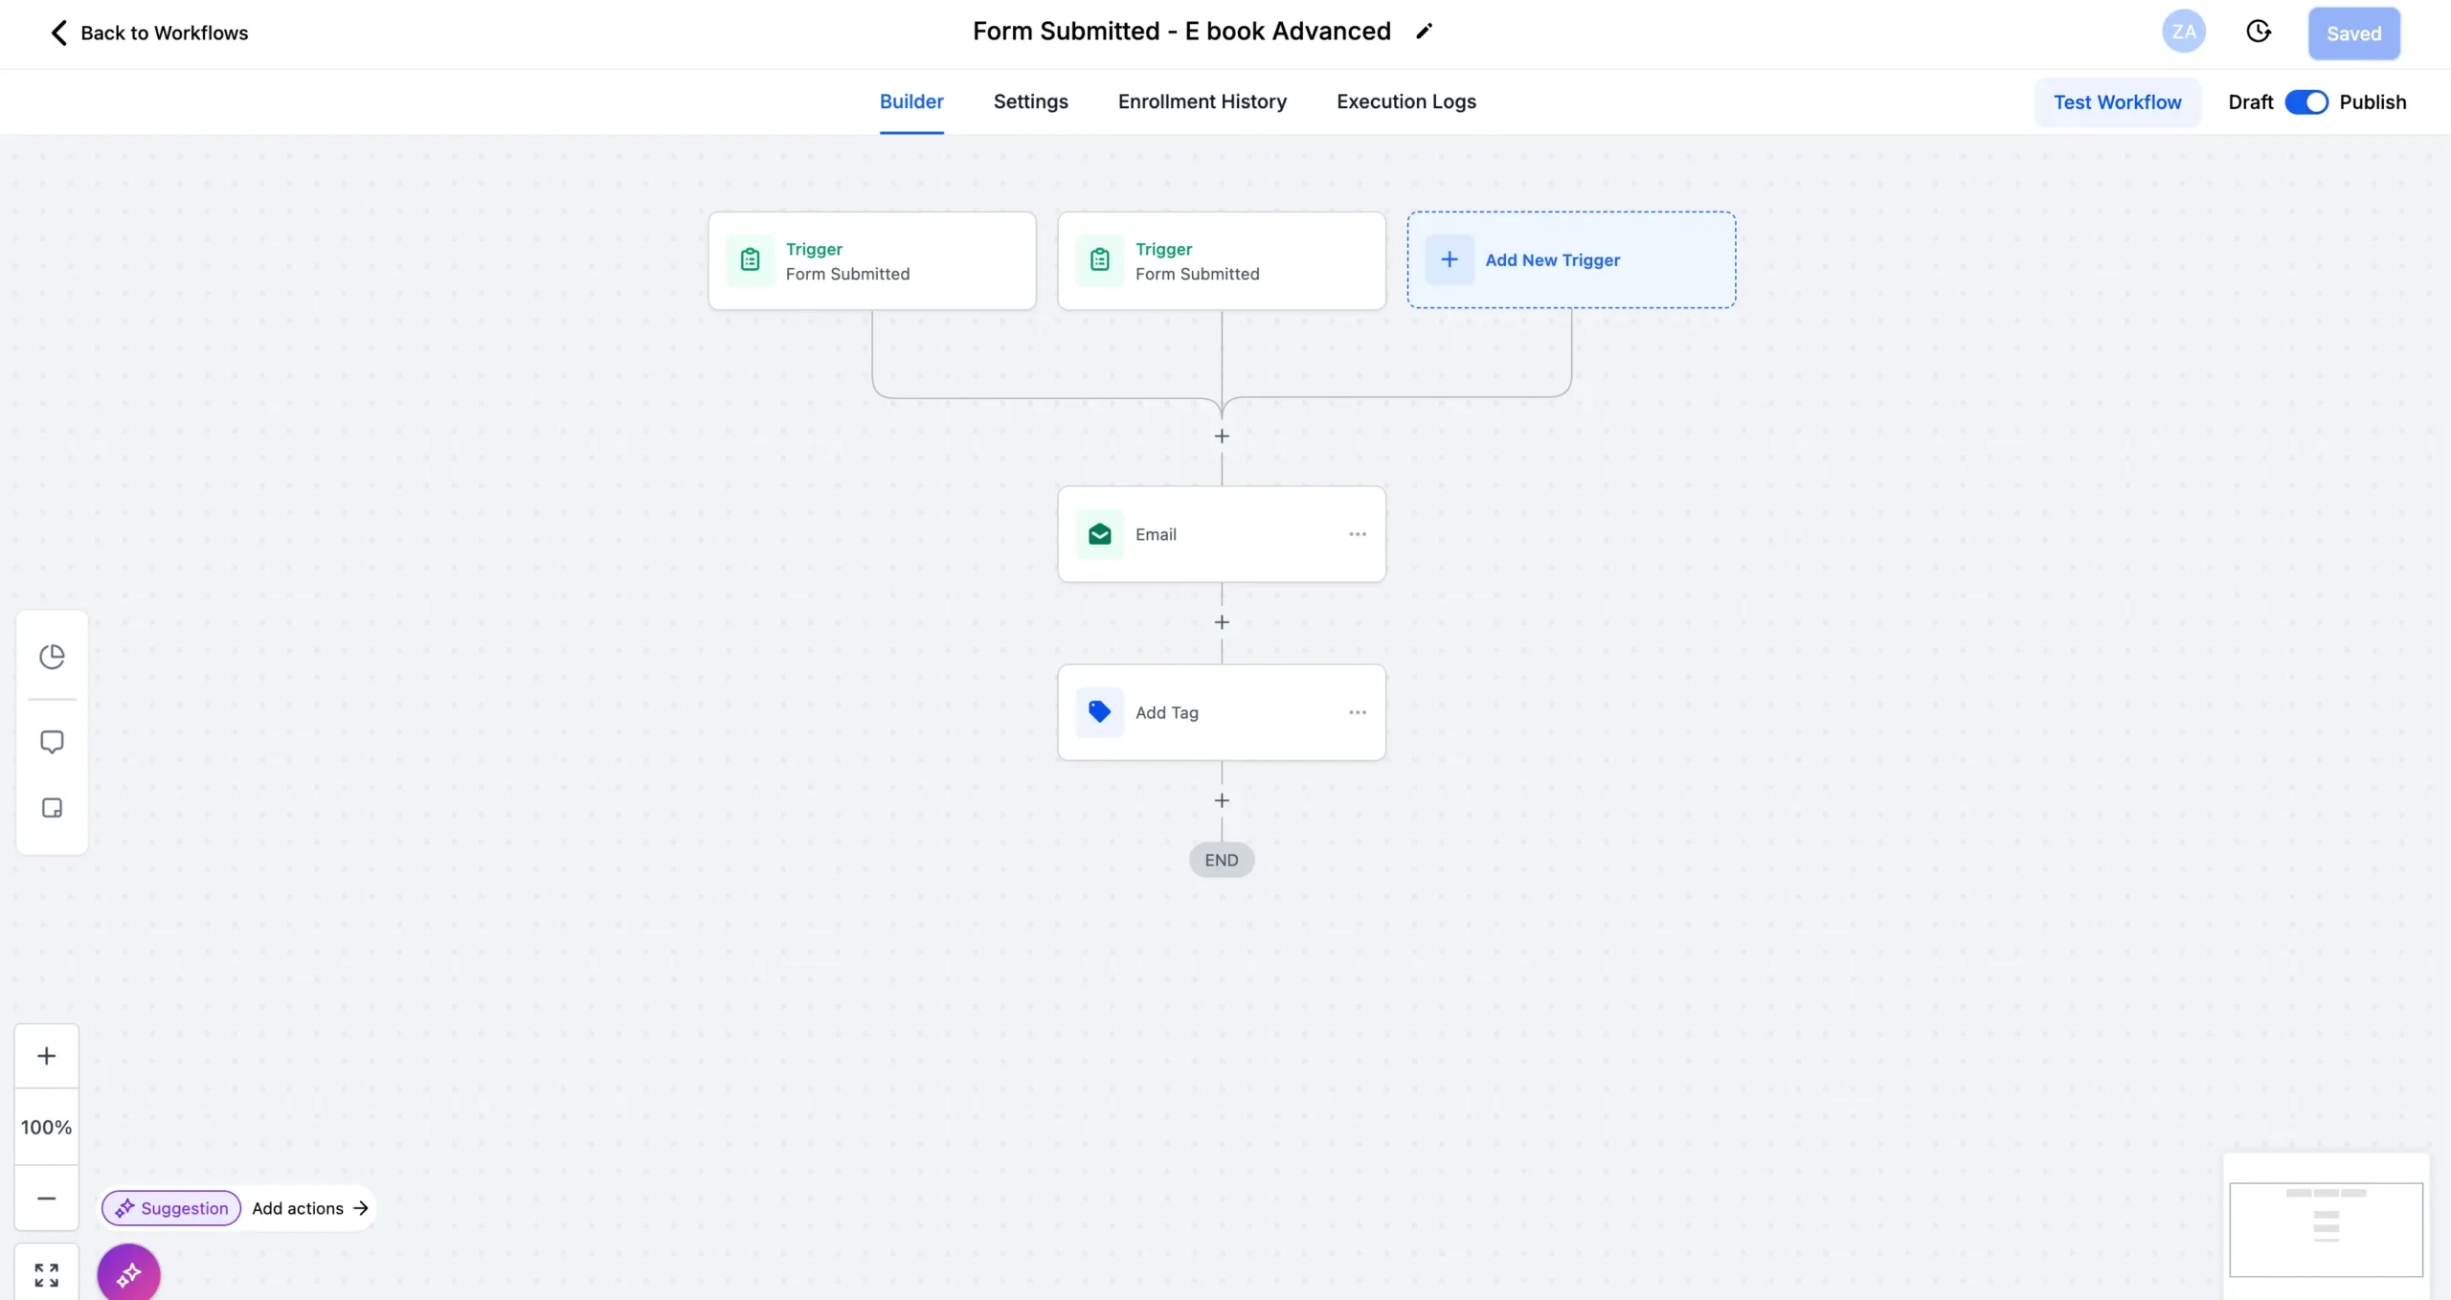The height and width of the screenshot is (1300, 2451).
Task: Open Enrollment History tab
Action: click(1202, 101)
